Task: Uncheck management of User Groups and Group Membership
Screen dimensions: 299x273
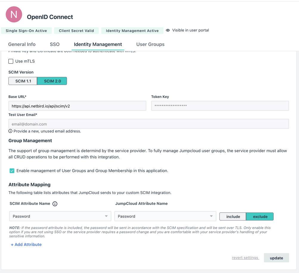Action: pos(12,170)
